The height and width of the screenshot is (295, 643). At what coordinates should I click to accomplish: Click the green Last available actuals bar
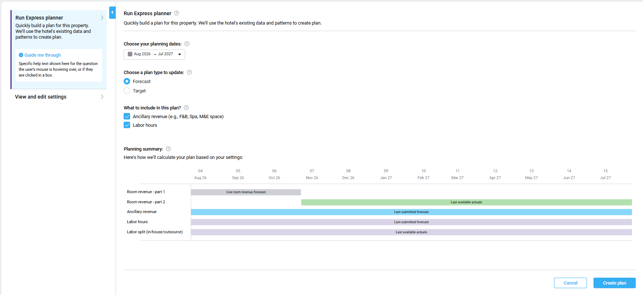(466, 202)
